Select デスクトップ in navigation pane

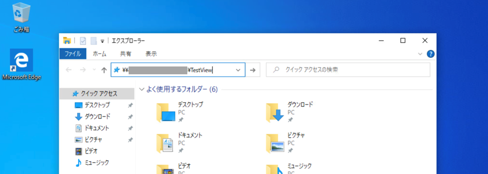click(x=97, y=105)
